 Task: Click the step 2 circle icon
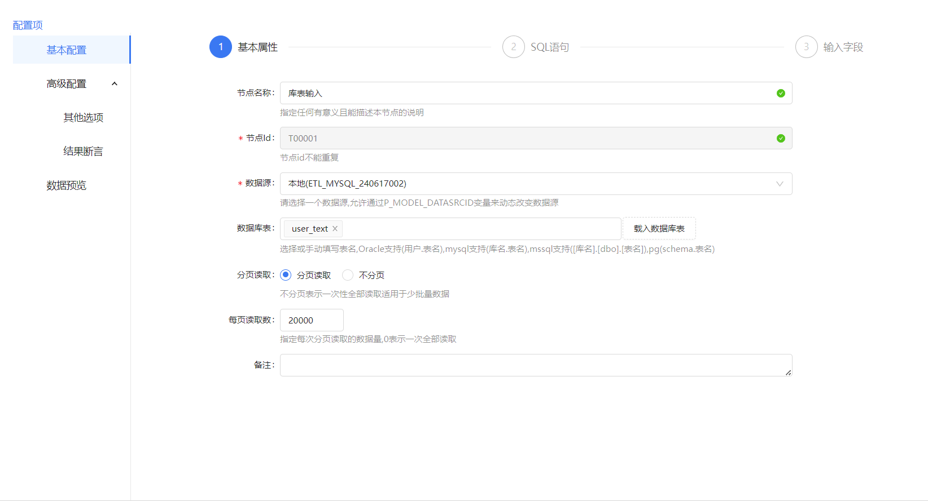[514, 47]
